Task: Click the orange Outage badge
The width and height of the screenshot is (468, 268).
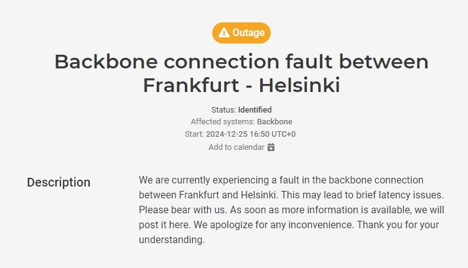Action: click(x=241, y=33)
